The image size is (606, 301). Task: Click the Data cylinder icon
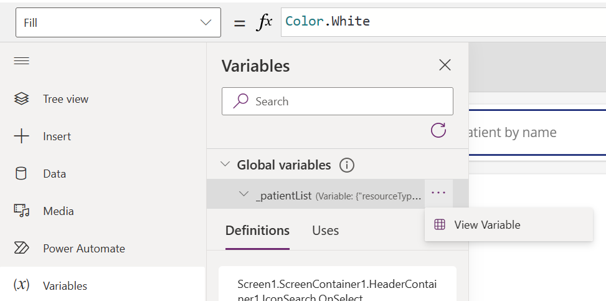pyautogui.click(x=21, y=174)
